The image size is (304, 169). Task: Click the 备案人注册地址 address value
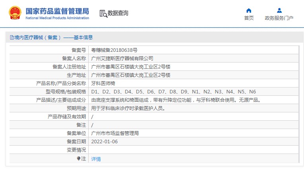tap(131, 67)
